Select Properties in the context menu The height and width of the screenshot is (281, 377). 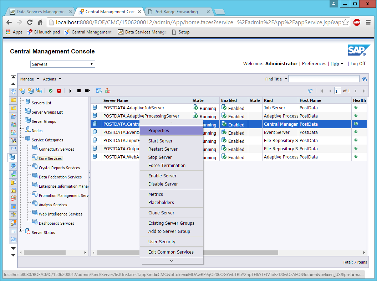click(159, 131)
